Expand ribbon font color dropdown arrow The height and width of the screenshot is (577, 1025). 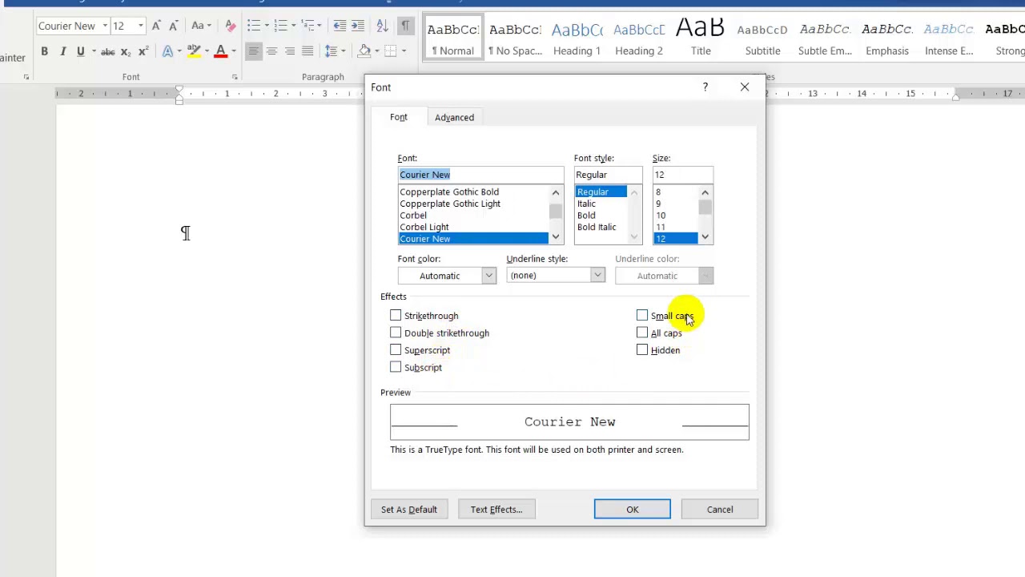coord(233,51)
